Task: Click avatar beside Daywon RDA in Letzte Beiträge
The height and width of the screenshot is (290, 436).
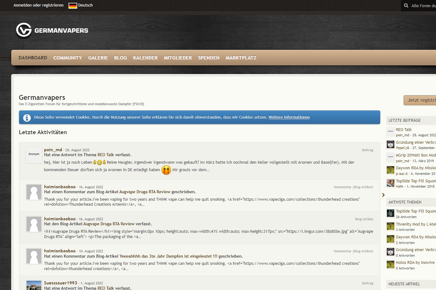Action: click(391, 170)
